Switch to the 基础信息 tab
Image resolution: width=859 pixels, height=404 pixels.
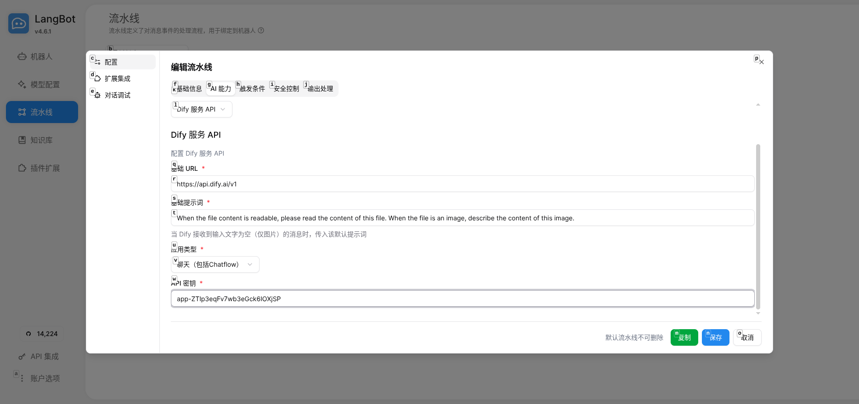pos(189,89)
